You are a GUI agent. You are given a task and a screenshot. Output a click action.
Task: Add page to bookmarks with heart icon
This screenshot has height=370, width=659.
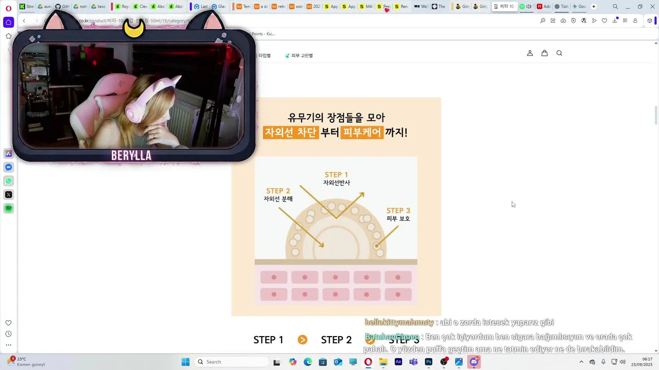coord(604,21)
